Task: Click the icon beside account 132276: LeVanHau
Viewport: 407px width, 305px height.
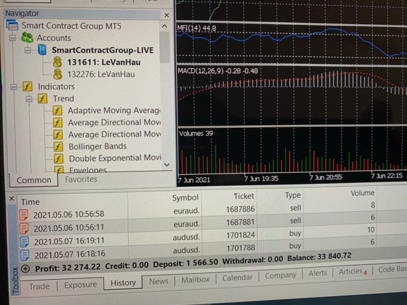Action: (x=58, y=74)
